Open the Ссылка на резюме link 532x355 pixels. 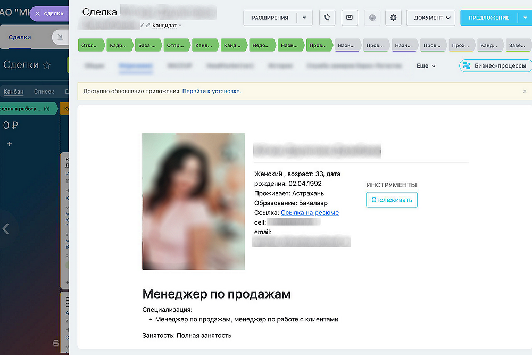[310, 213]
